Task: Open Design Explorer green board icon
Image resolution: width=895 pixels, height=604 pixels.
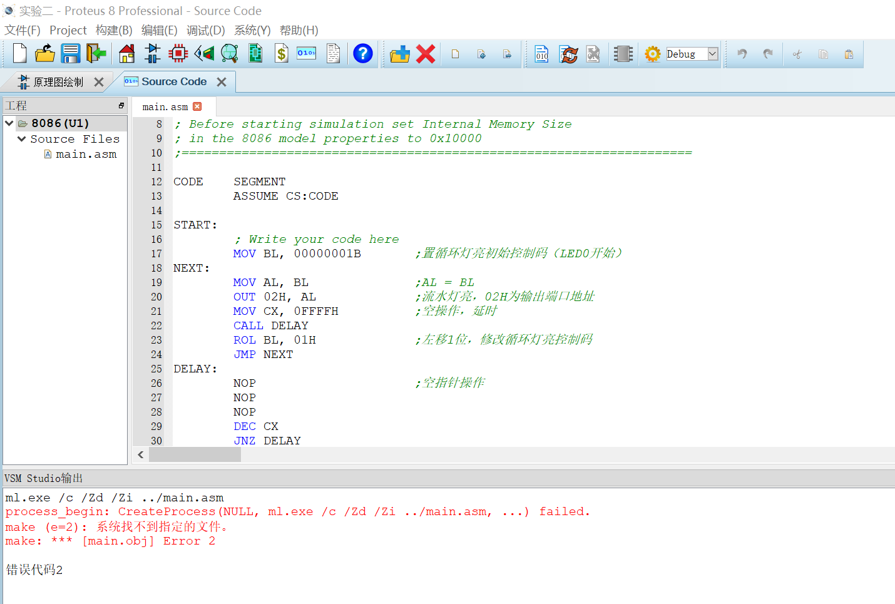Action: (x=255, y=54)
